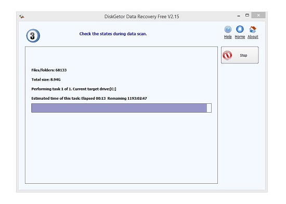Click the scan progress bar
This screenshot has height=204, width=286.
click(121, 108)
